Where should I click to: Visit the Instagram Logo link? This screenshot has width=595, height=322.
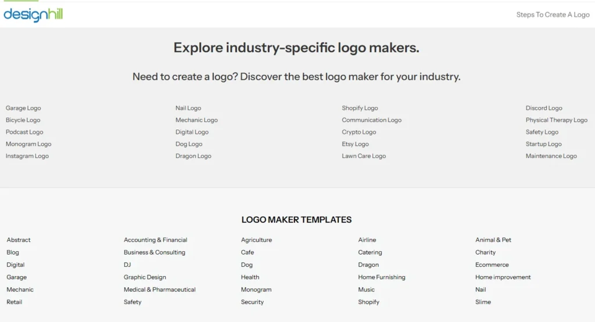pos(27,156)
